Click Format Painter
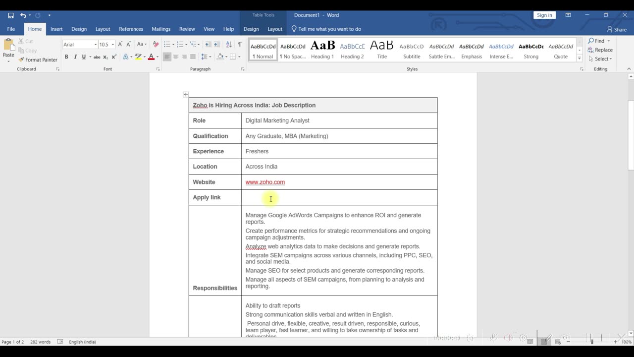Image resolution: width=634 pixels, height=357 pixels. point(38,59)
